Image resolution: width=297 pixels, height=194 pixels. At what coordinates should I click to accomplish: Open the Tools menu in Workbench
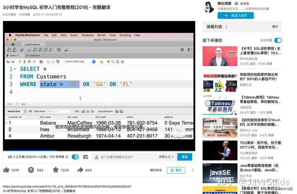(x=112, y=35)
